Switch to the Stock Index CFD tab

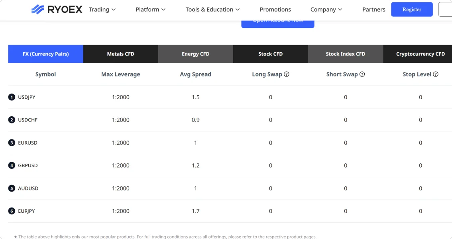pyautogui.click(x=345, y=54)
